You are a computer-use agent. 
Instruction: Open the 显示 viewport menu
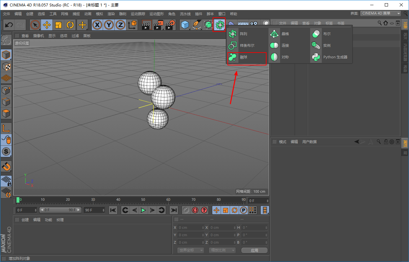point(52,36)
